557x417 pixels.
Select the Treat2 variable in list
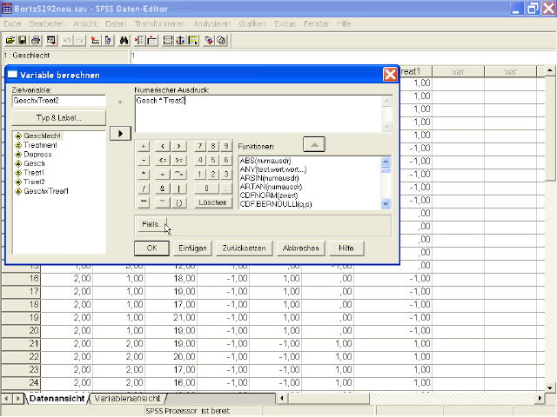pos(34,182)
